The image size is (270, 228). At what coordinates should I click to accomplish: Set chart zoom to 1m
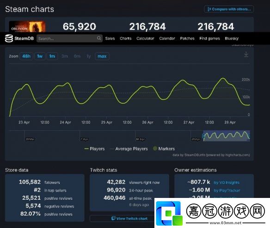(x=52, y=56)
